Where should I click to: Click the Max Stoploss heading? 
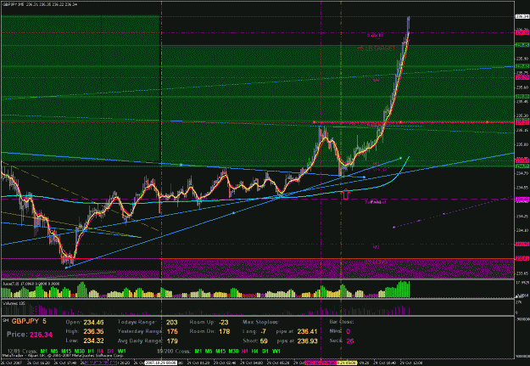[259, 323]
